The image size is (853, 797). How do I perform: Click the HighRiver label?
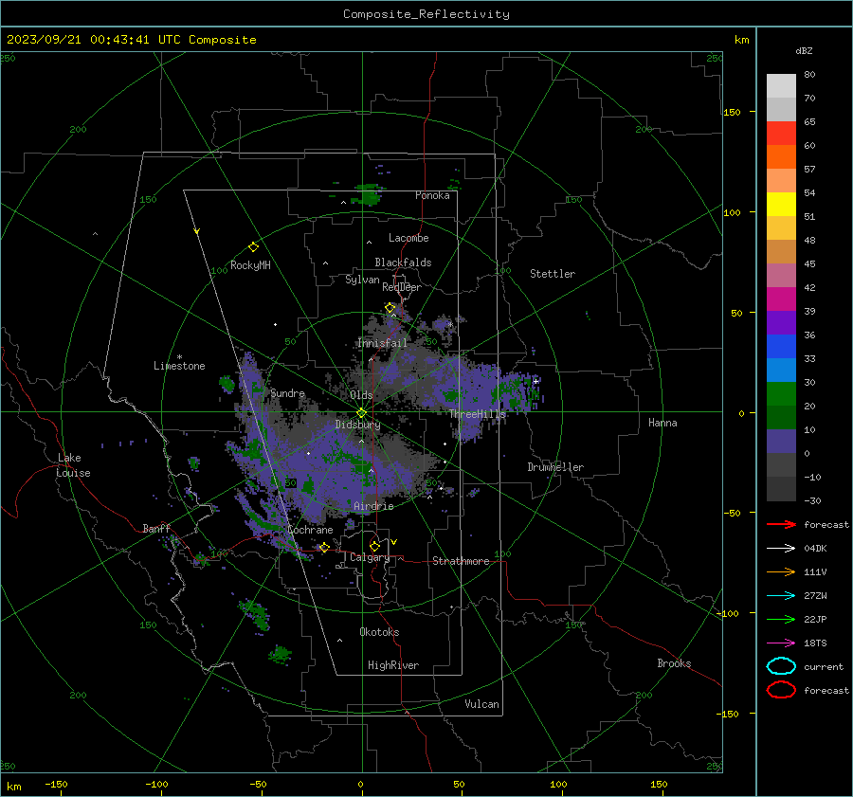(393, 665)
